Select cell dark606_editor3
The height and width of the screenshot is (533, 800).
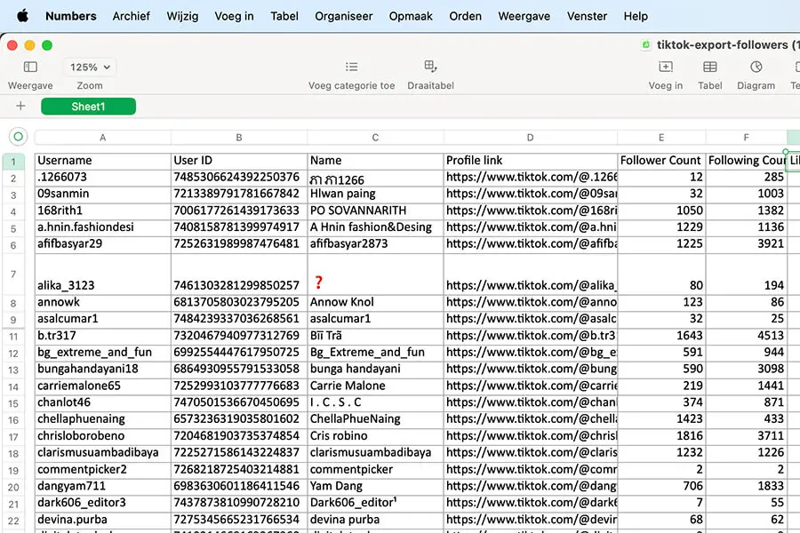click(x=102, y=503)
